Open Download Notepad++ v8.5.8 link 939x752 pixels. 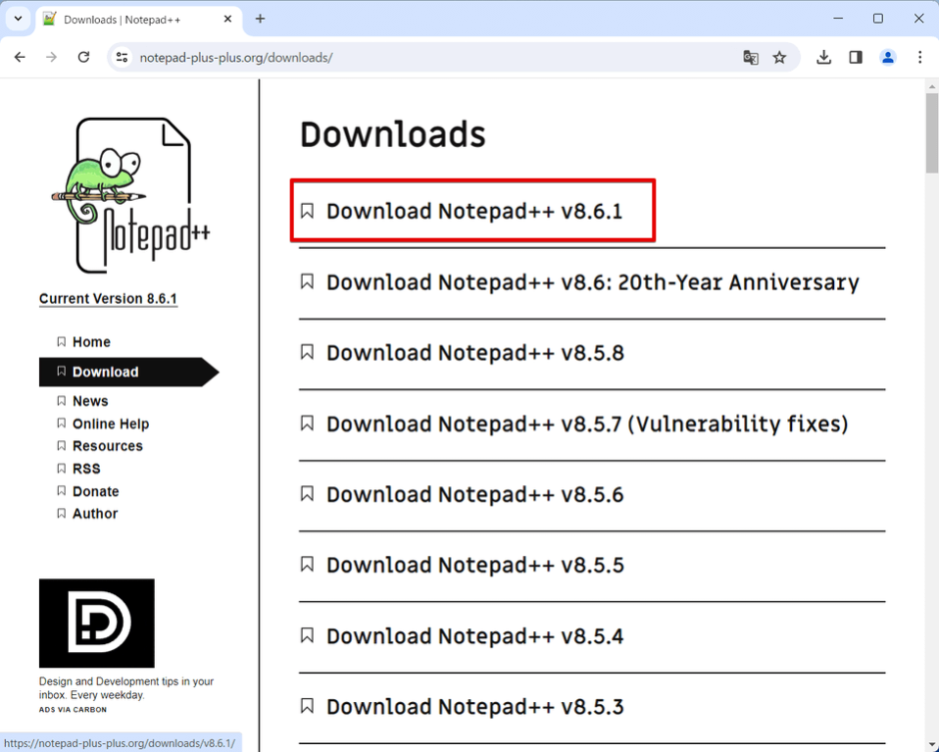(474, 353)
